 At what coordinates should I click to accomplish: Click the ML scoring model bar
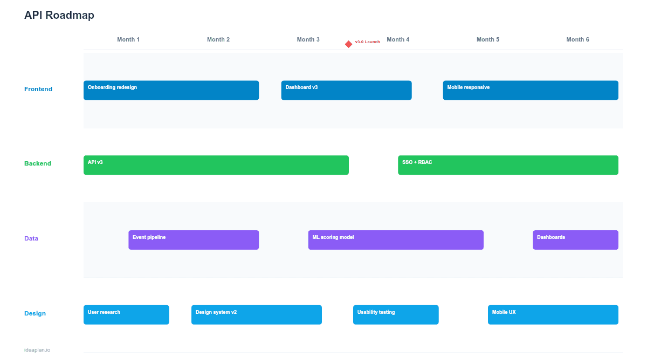click(x=396, y=239)
